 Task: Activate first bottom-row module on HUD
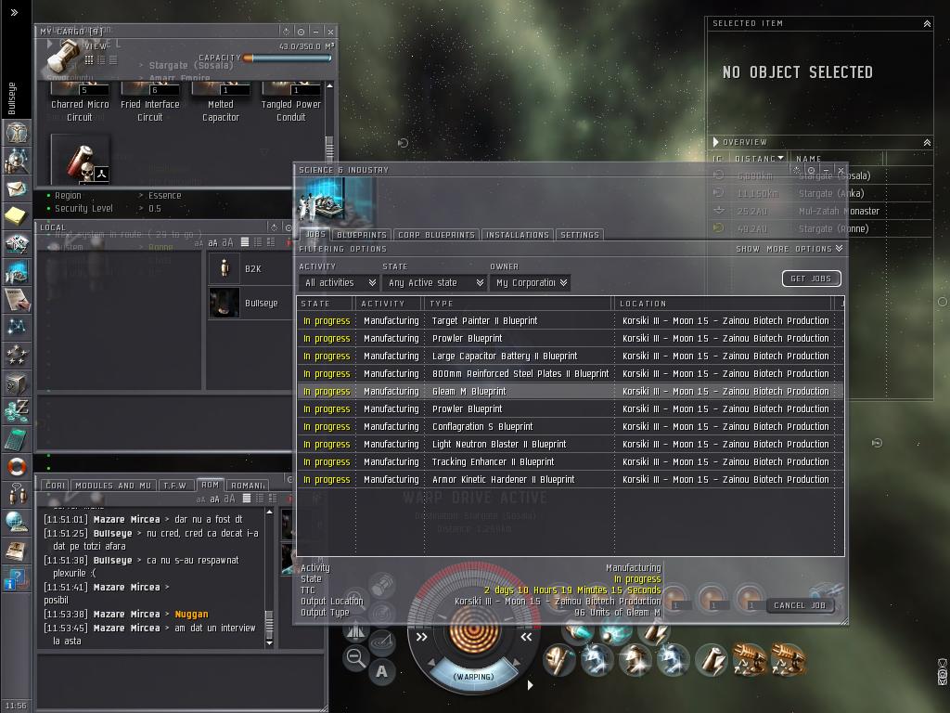pos(558,660)
